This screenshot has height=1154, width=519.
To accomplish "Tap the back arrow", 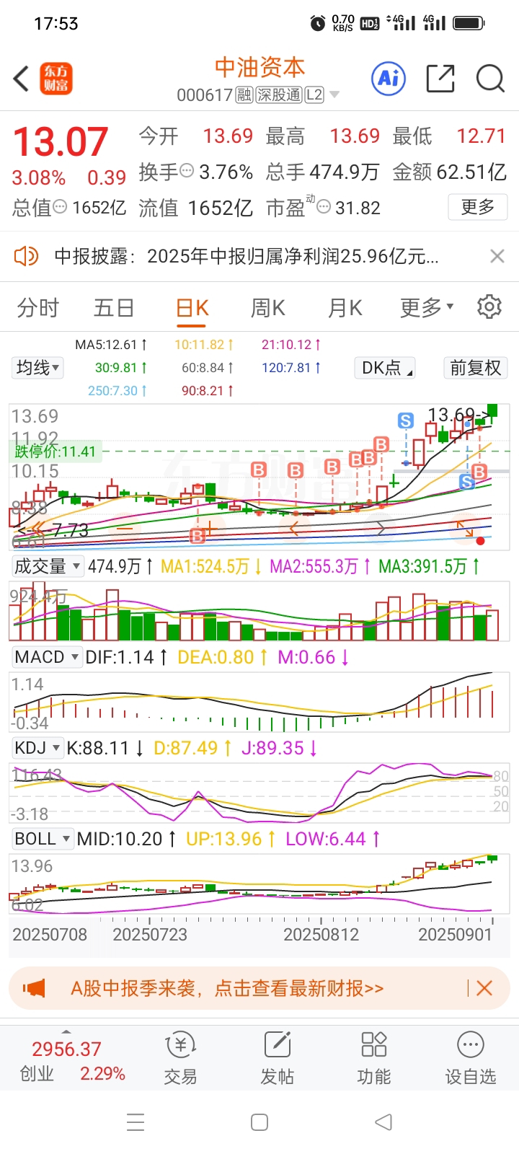I will point(22,79).
